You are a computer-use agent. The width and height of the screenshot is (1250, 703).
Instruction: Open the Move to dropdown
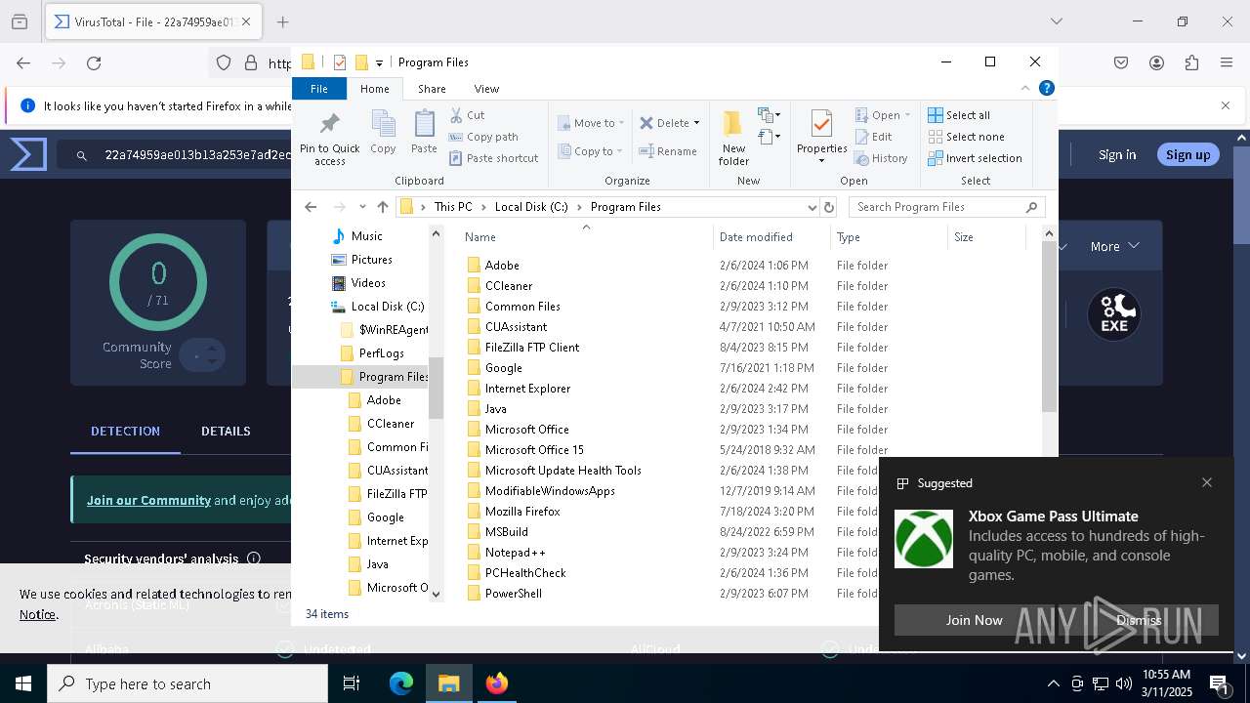coord(591,123)
